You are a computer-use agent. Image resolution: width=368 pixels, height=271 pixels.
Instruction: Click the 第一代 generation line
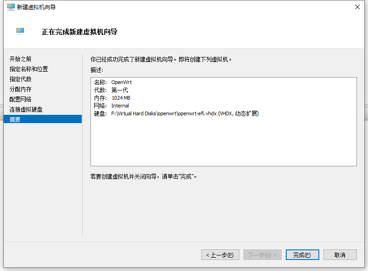tap(119, 90)
